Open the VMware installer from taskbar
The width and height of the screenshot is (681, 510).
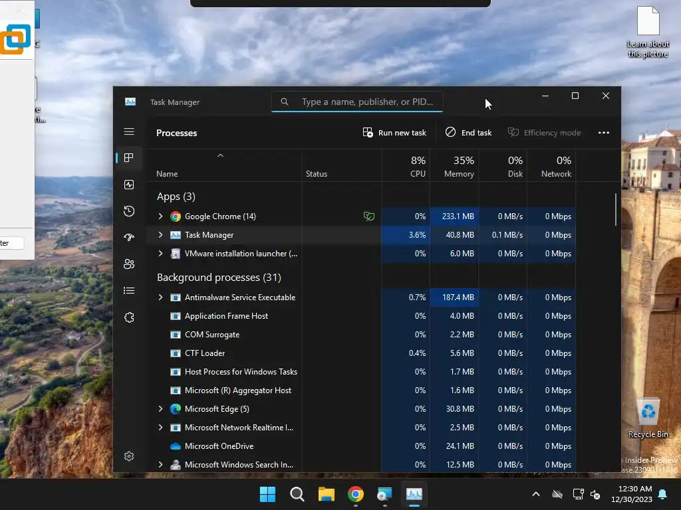point(384,494)
